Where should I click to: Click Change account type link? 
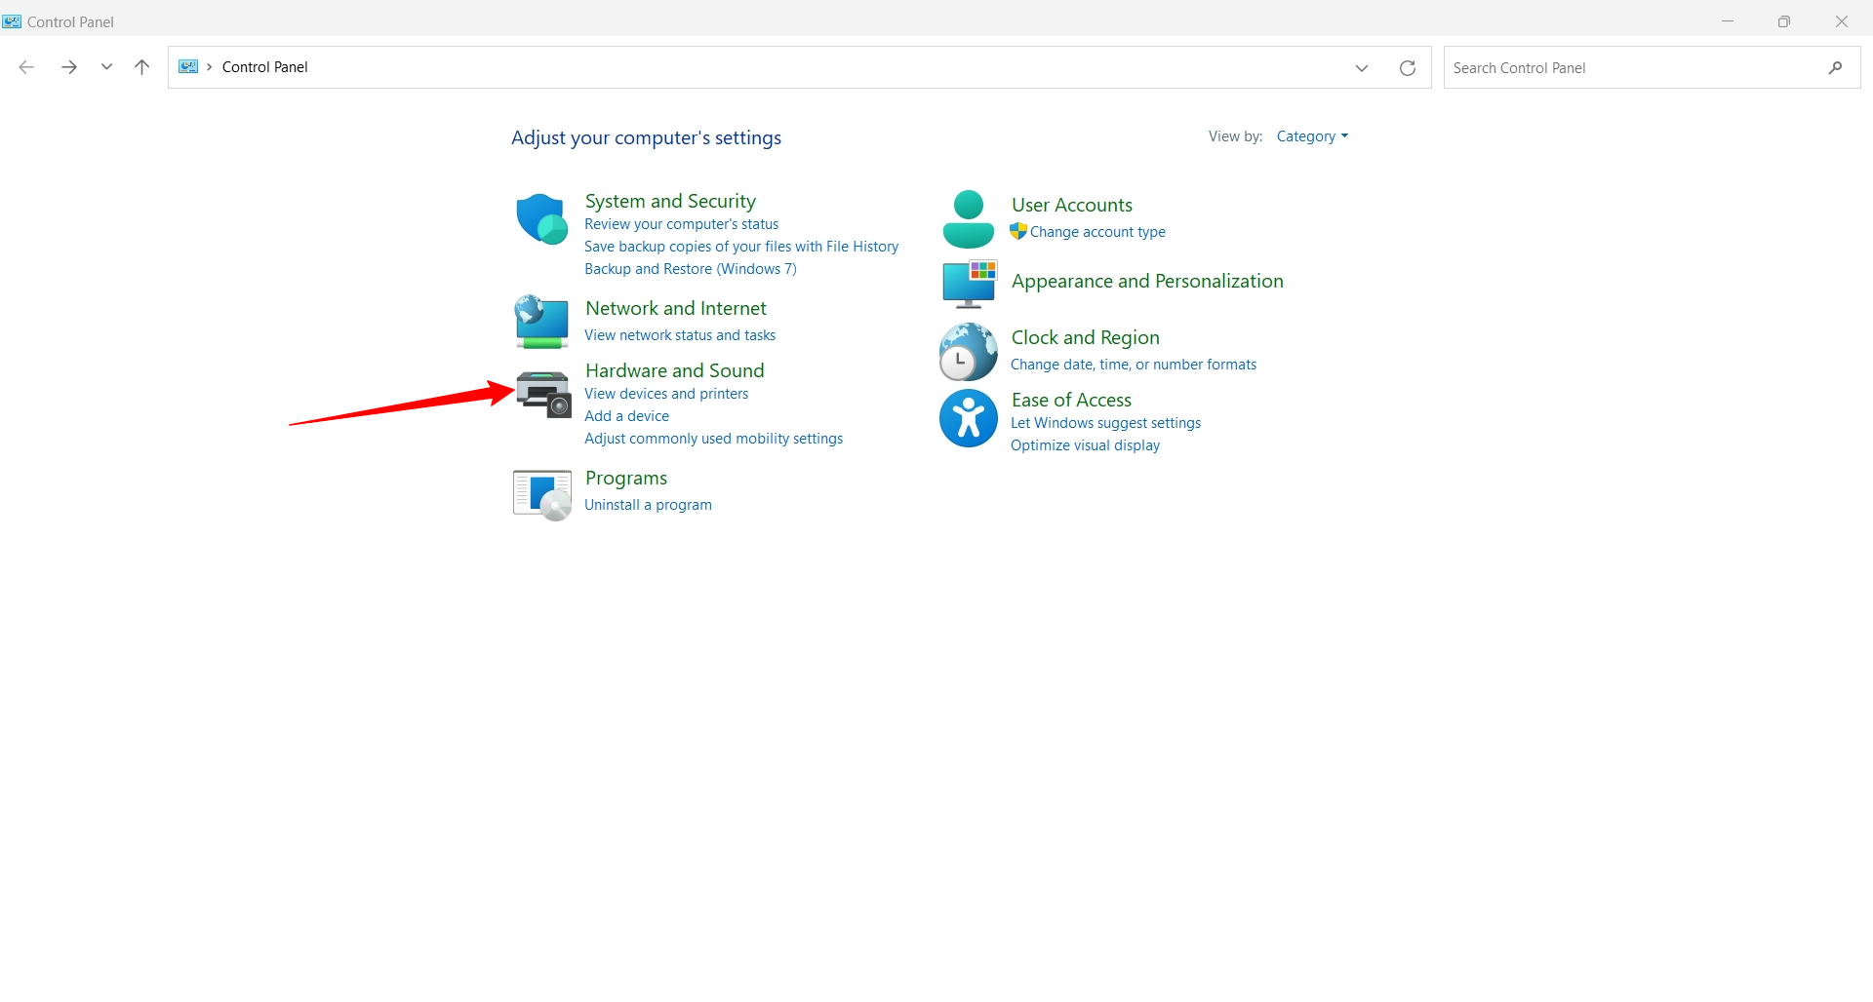(1097, 232)
